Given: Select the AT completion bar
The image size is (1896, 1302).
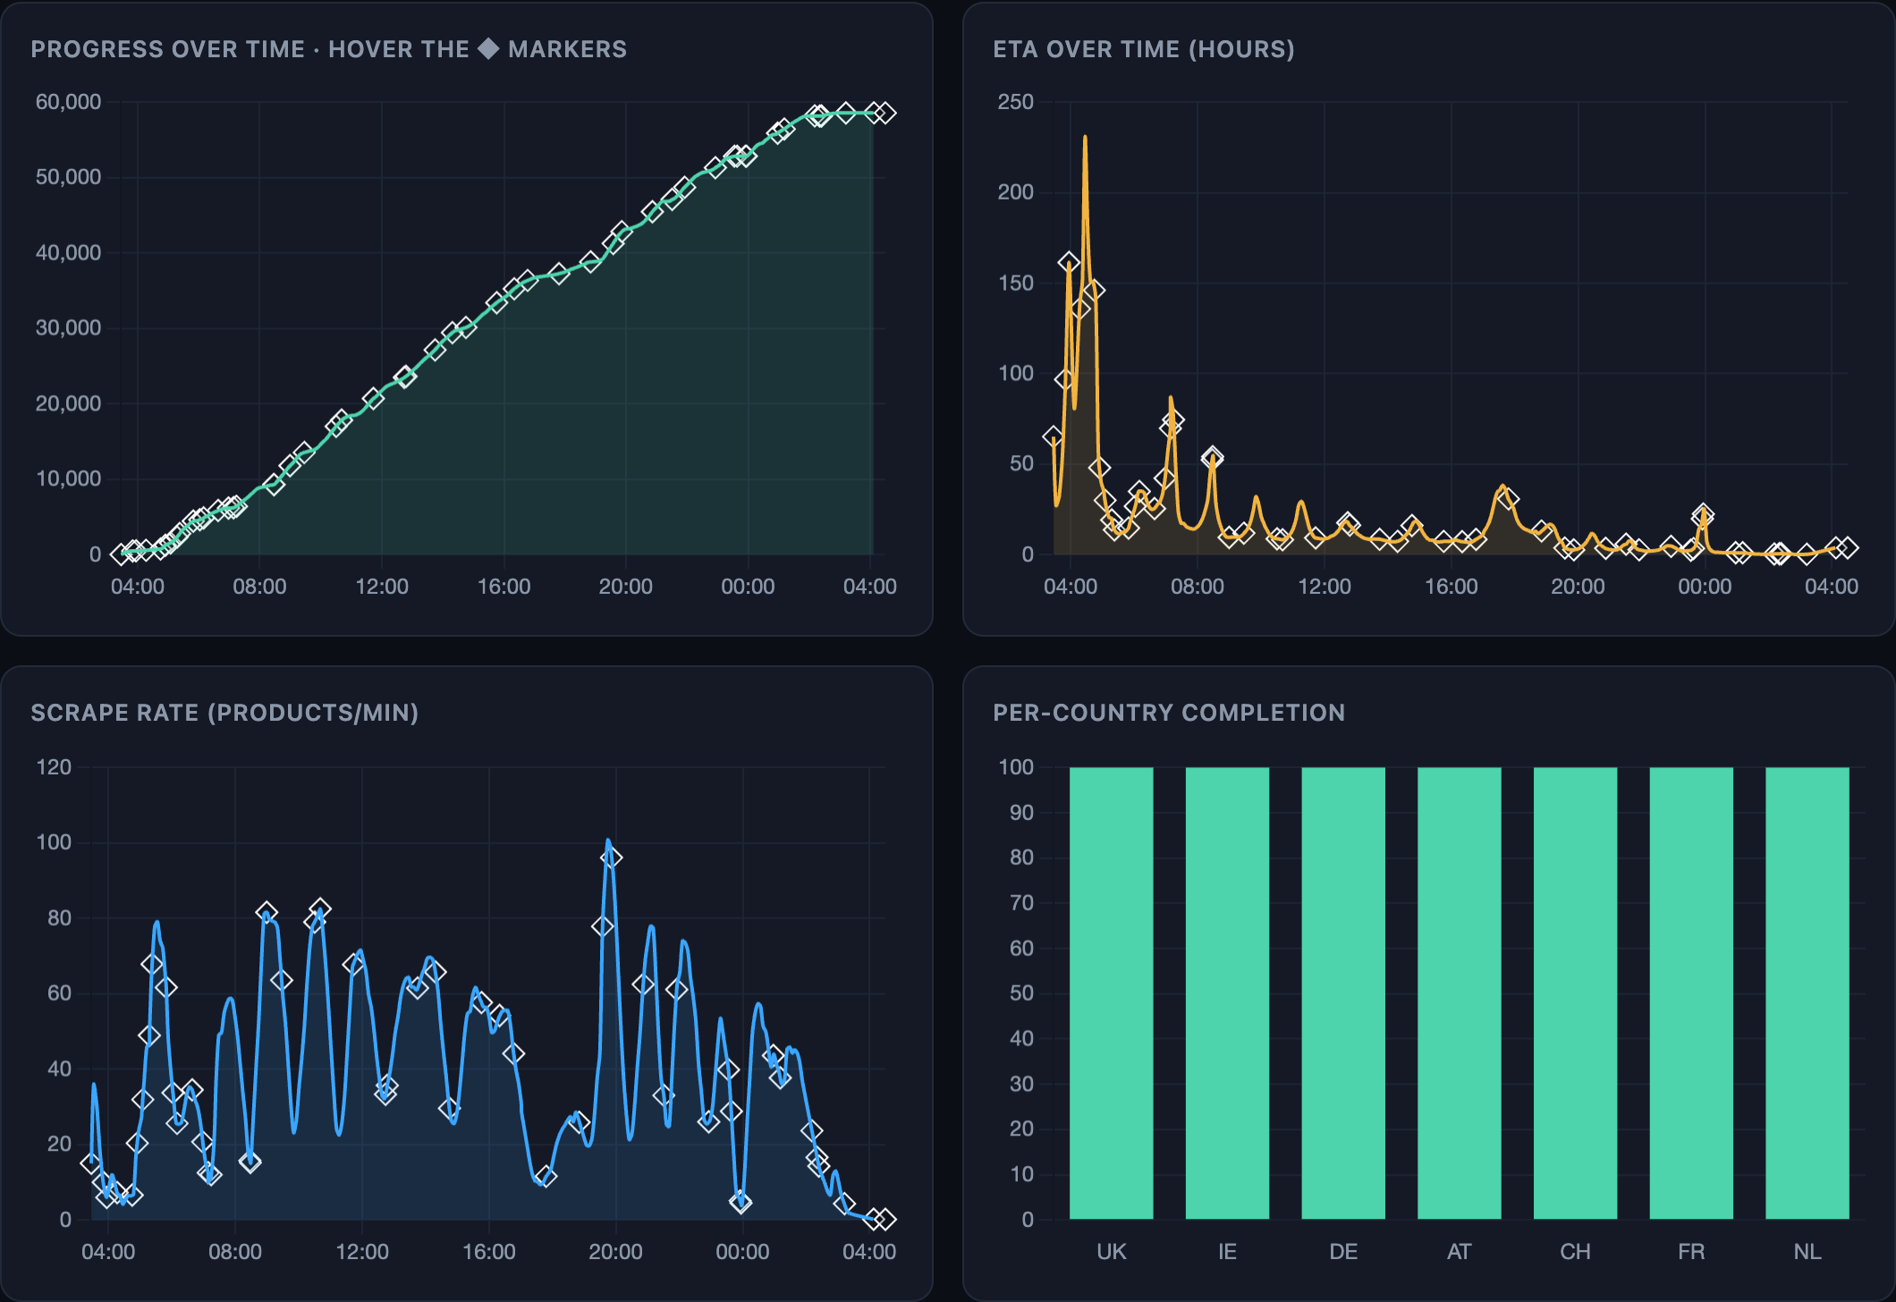Looking at the screenshot, I should click(1460, 993).
